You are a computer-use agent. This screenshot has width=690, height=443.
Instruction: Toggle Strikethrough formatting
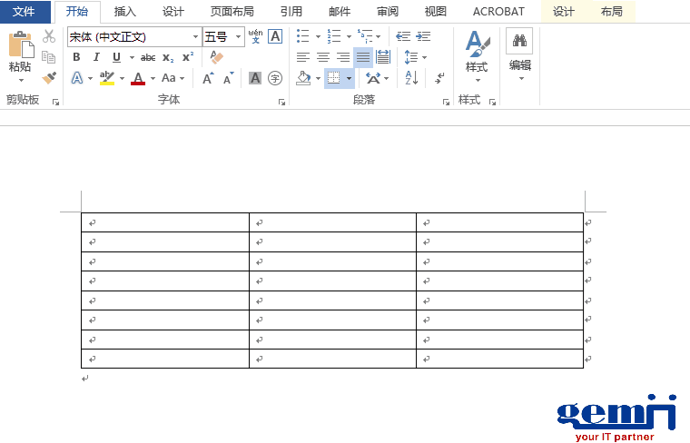point(147,57)
